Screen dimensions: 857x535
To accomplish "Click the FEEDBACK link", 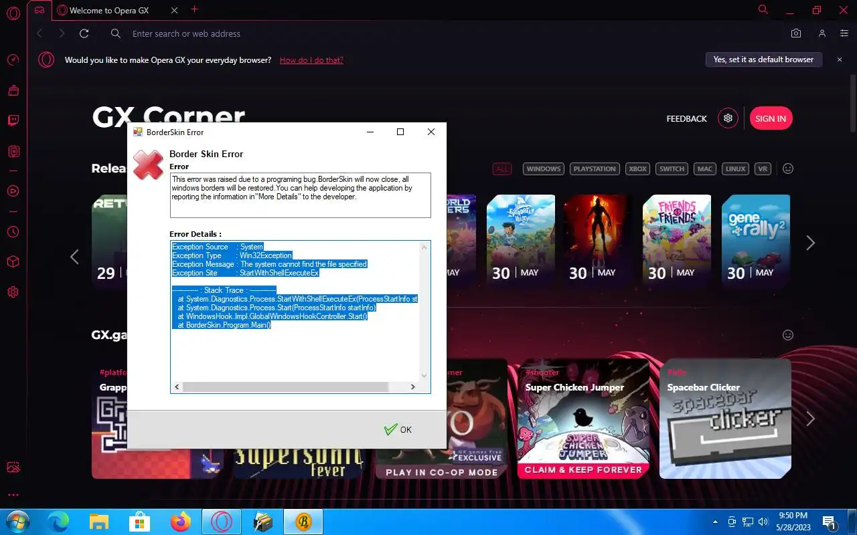I will point(686,119).
